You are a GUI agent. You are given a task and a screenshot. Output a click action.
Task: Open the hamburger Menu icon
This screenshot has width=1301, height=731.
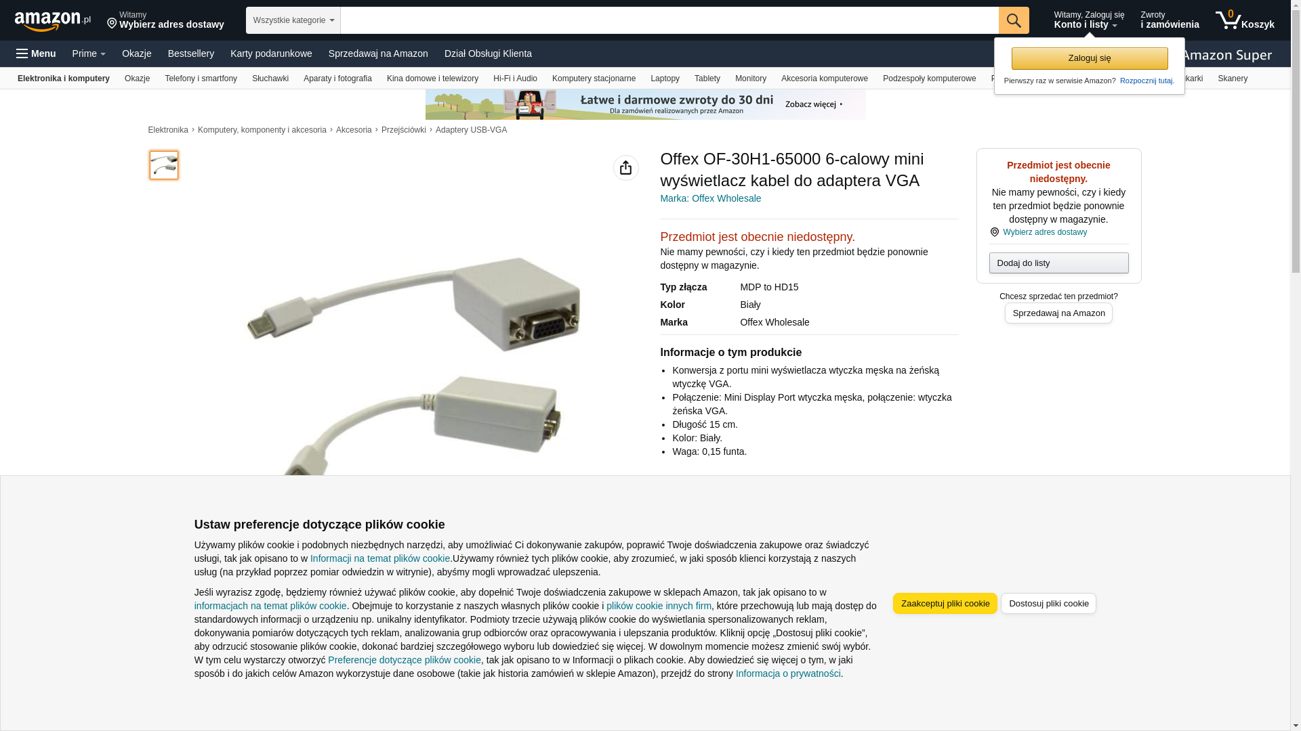point(22,53)
